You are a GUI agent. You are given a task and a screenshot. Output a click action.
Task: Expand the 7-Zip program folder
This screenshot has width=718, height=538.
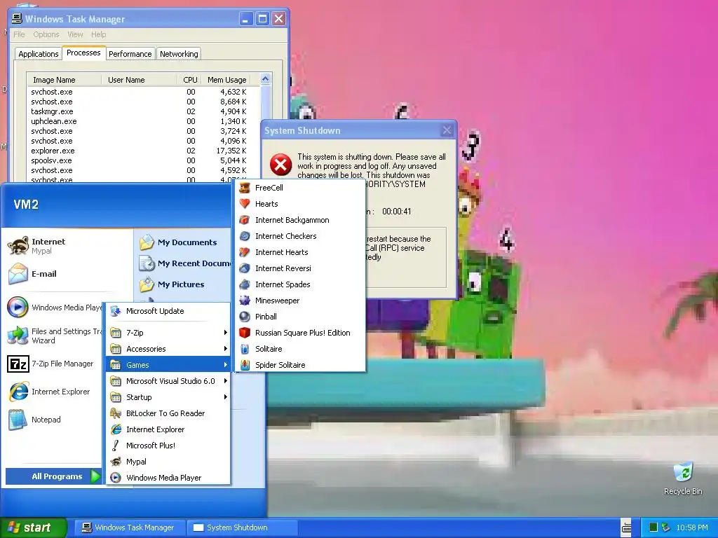tap(168, 333)
